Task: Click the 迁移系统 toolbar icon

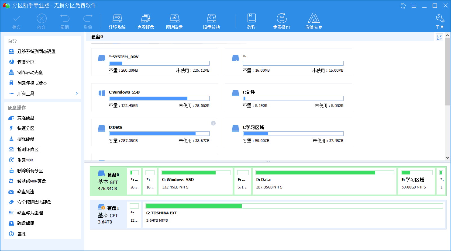Action: [117, 22]
